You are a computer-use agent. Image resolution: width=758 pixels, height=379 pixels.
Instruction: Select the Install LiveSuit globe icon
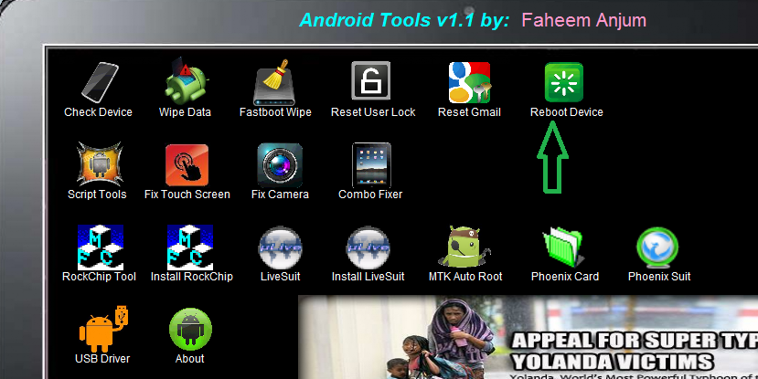[x=368, y=248]
